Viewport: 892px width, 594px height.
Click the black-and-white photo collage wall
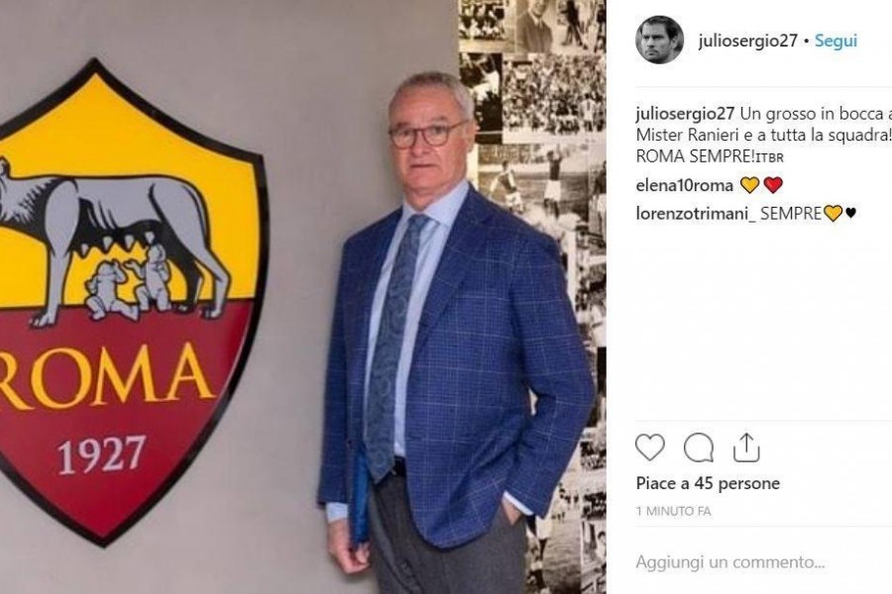point(532,228)
